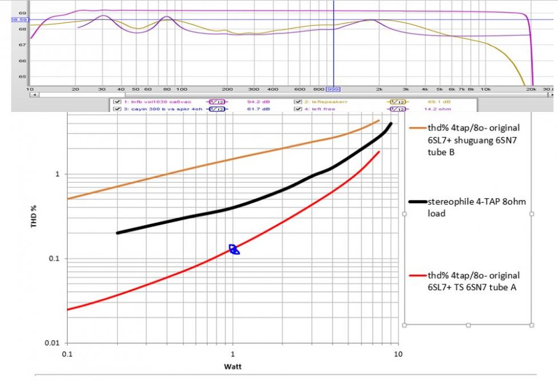The width and height of the screenshot is (558, 381).
Task: Click the orange line sample in the legend
Action: [418, 128]
